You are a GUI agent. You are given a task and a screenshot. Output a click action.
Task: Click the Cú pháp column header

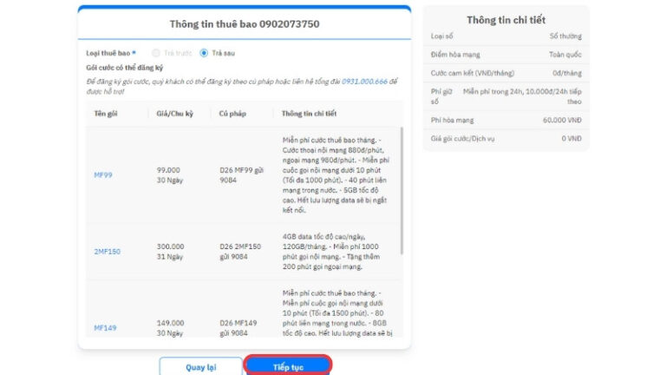click(x=232, y=114)
